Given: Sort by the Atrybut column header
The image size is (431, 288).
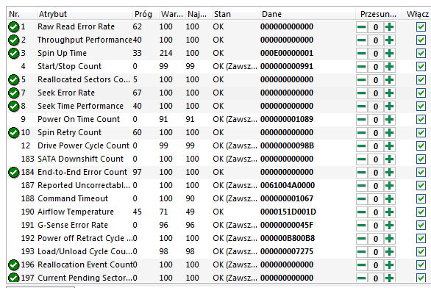Looking at the screenshot, I should point(84,14).
